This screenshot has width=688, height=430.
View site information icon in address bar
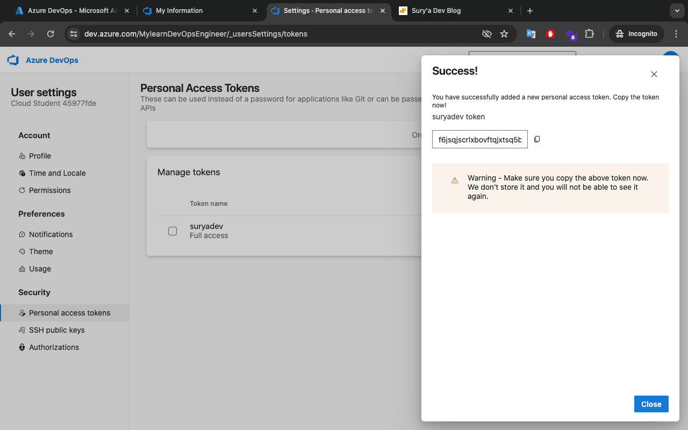[x=74, y=34]
